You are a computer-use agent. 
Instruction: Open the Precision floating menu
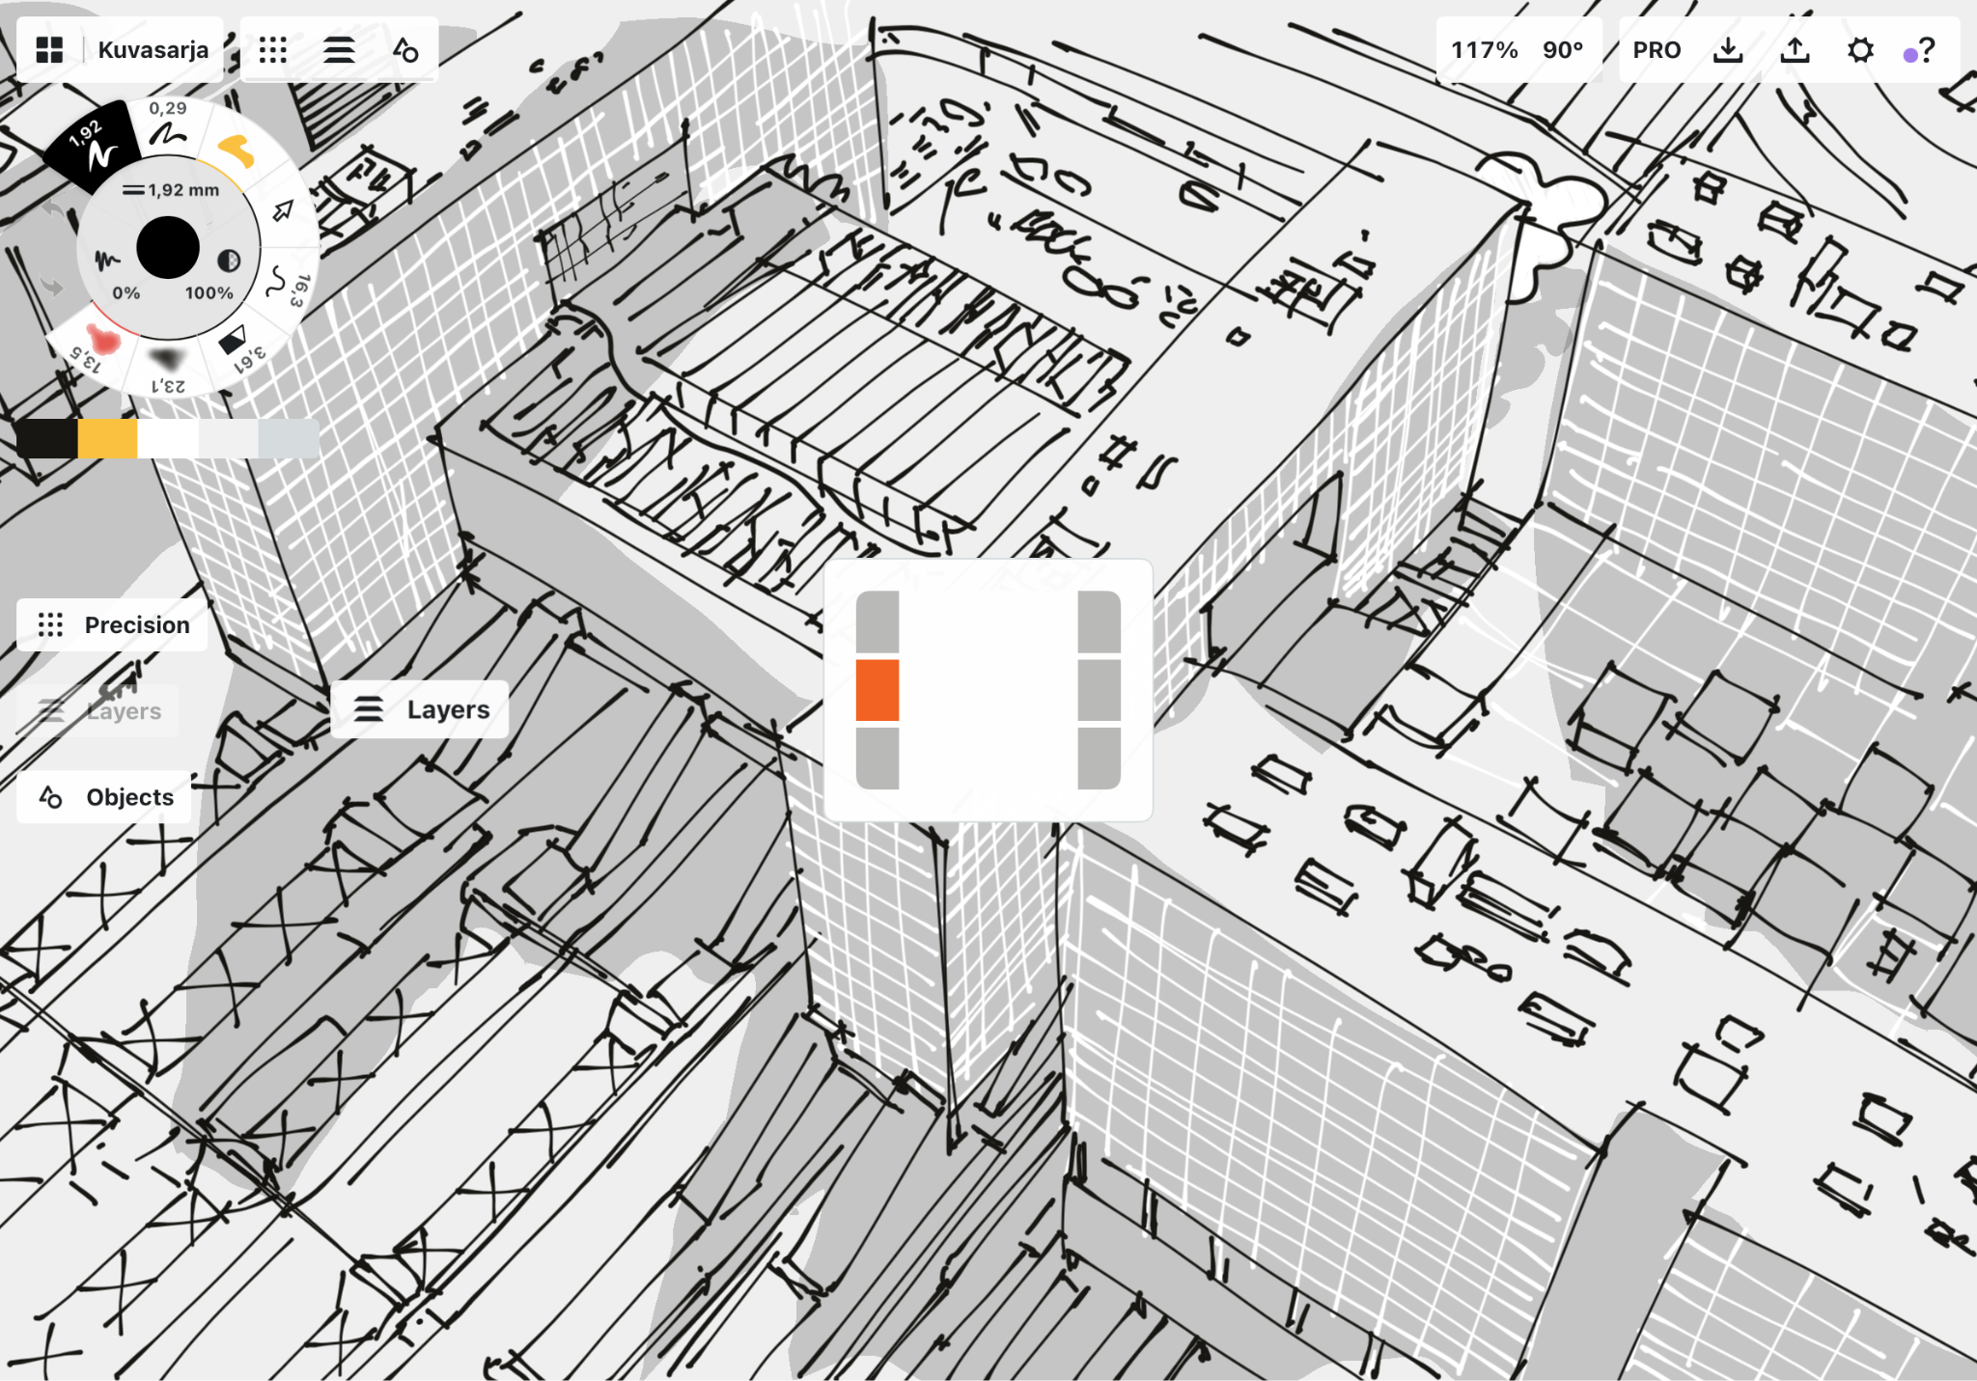[x=112, y=625]
